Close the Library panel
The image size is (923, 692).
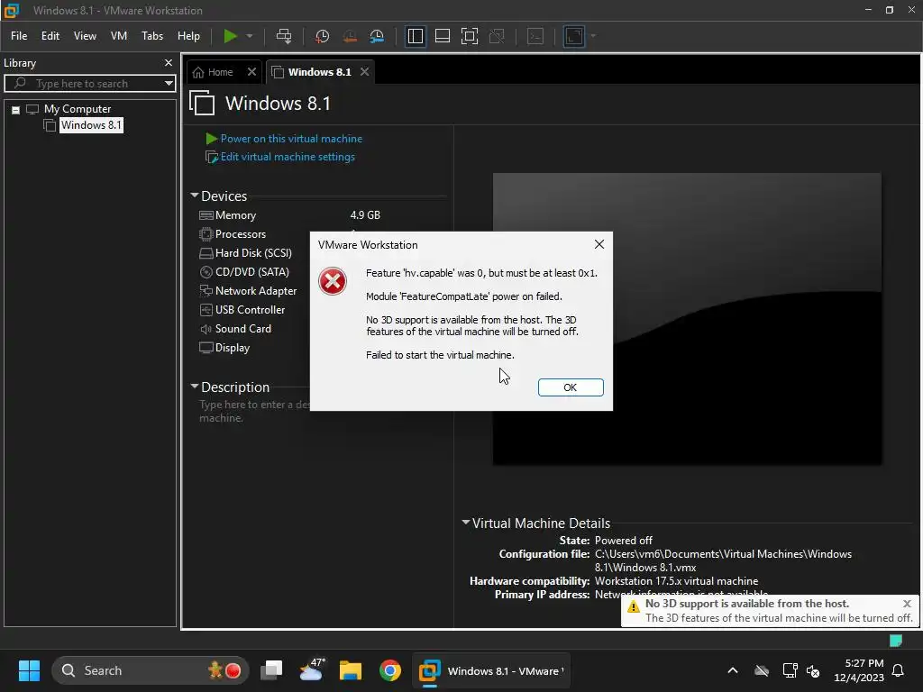click(169, 62)
